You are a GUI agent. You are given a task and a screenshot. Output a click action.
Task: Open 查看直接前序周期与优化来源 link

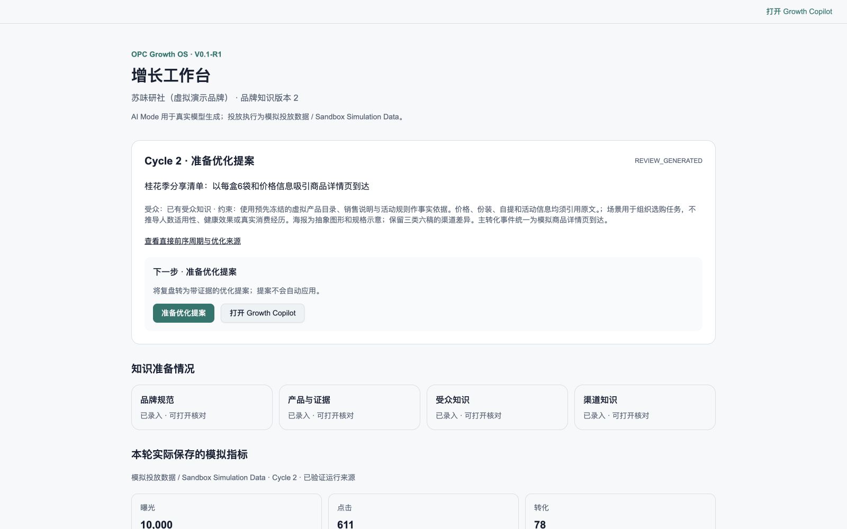pyautogui.click(x=193, y=241)
